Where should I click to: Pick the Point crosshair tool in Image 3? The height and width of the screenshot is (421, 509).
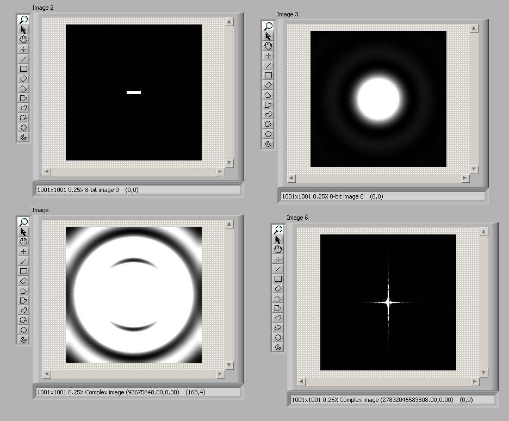[268, 55]
